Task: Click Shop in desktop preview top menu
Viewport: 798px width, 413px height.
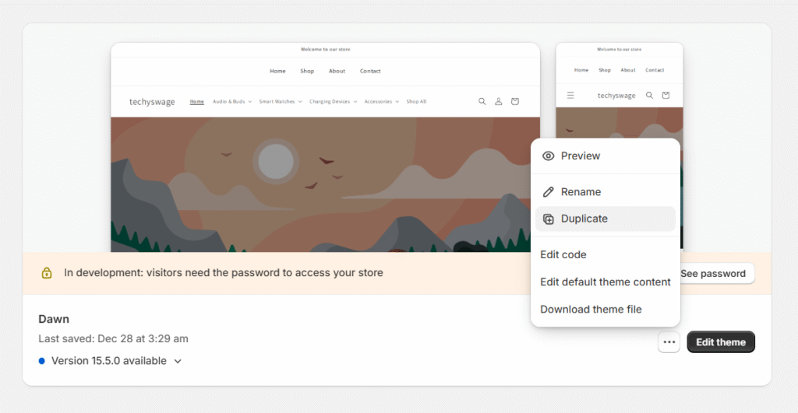Action: pos(307,71)
